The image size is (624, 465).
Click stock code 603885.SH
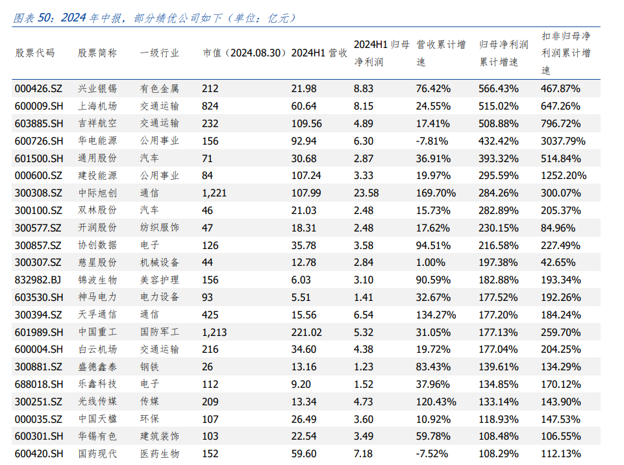pos(39,123)
